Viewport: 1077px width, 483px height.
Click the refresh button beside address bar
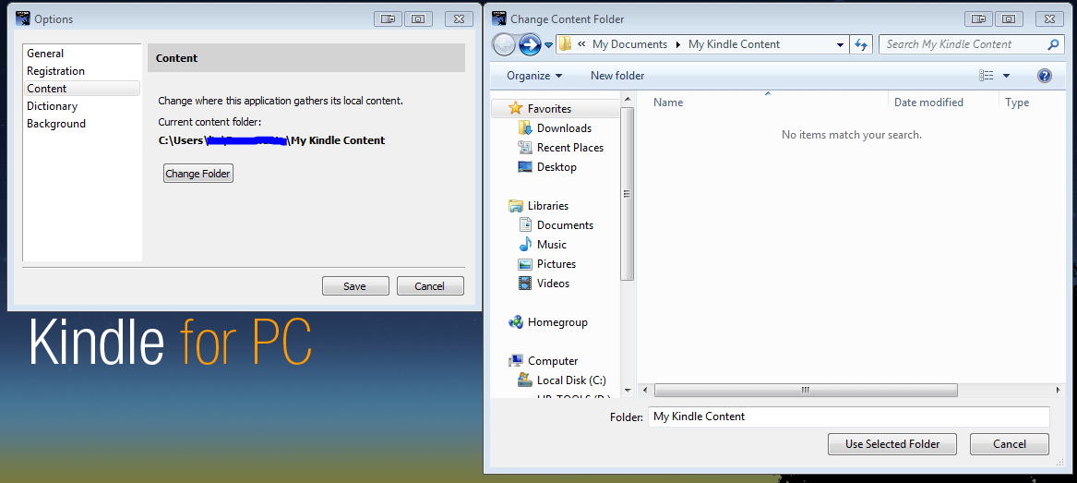click(861, 44)
